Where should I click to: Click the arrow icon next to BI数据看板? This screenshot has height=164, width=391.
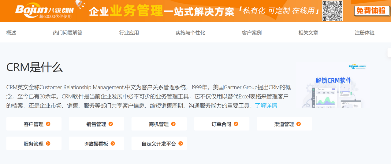point(113,144)
